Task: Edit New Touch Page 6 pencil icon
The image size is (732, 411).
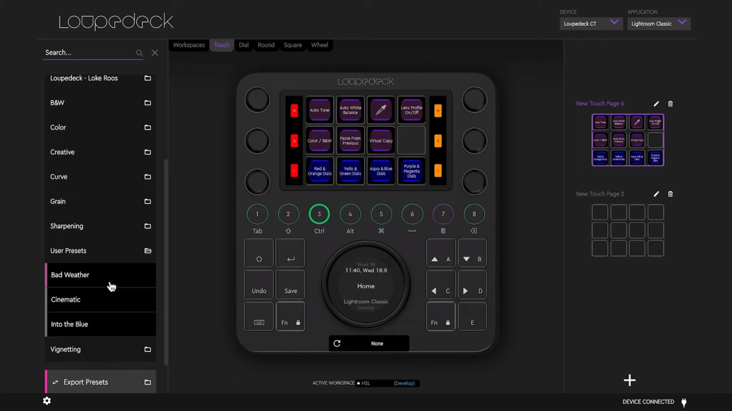Action: click(656, 103)
